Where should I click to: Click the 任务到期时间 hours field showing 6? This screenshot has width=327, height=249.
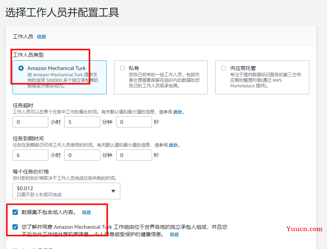[30, 155]
